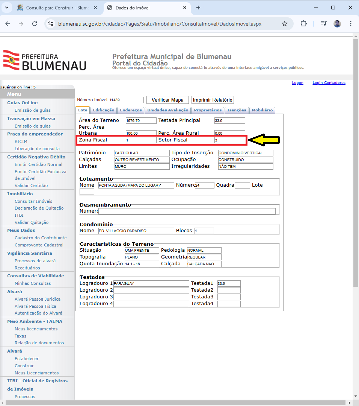Viewport: 359px width, 406px height.
Task: Expand the tab search dropdown arrow
Action: [6, 8]
